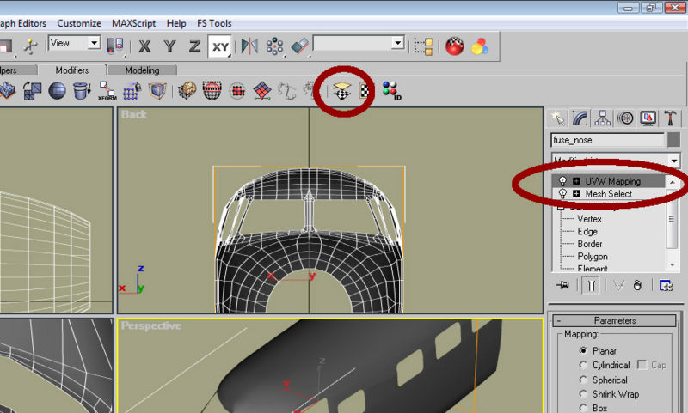The height and width of the screenshot is (413, 688).
Task: Open the Motion command panel tab
Action: pos(626,118)
